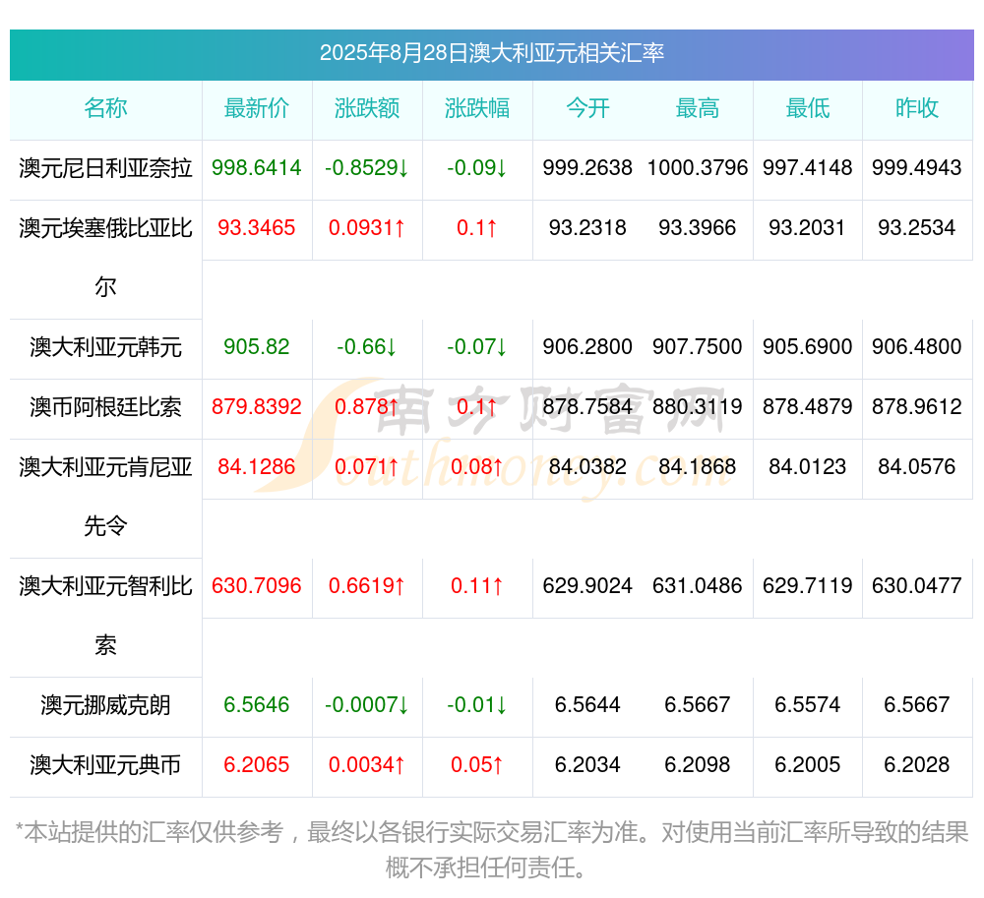This screenshot has width=984, height=898.
Task: Click the 最高 column header
Action: coord(698,108)
